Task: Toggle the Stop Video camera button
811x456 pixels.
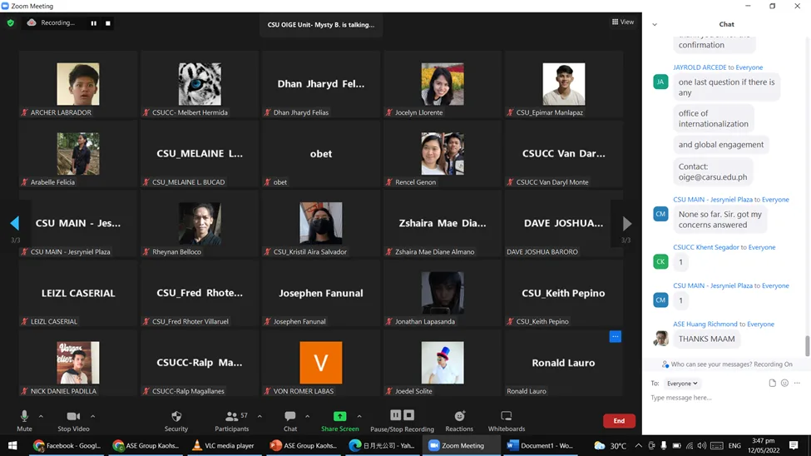Action: (73, 416)
